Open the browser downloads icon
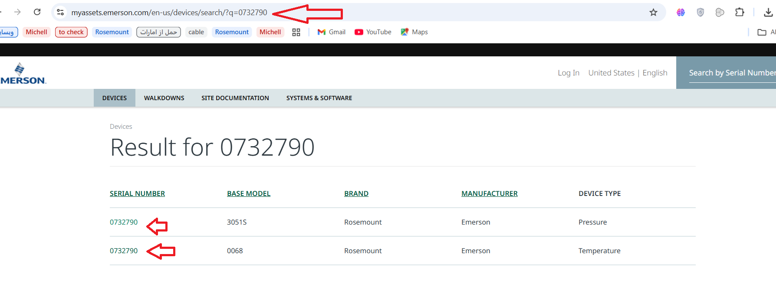This screenshot has width=776, height=287. click(x=768, y=12)
